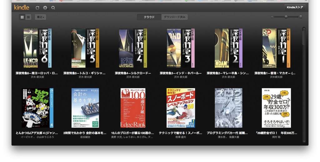Open 深夜特急4 book cover
320x162 pixels.
coord(133,48)
